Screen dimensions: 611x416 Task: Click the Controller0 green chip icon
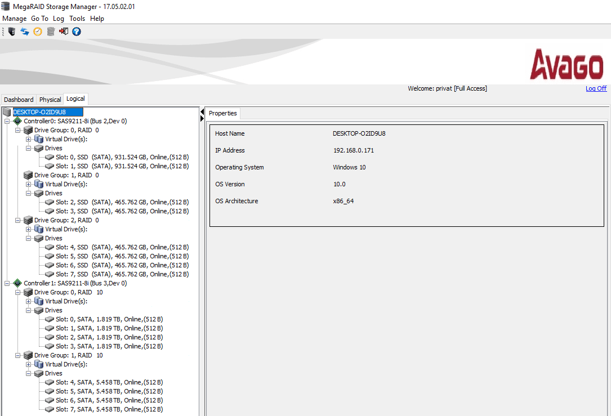17,121
